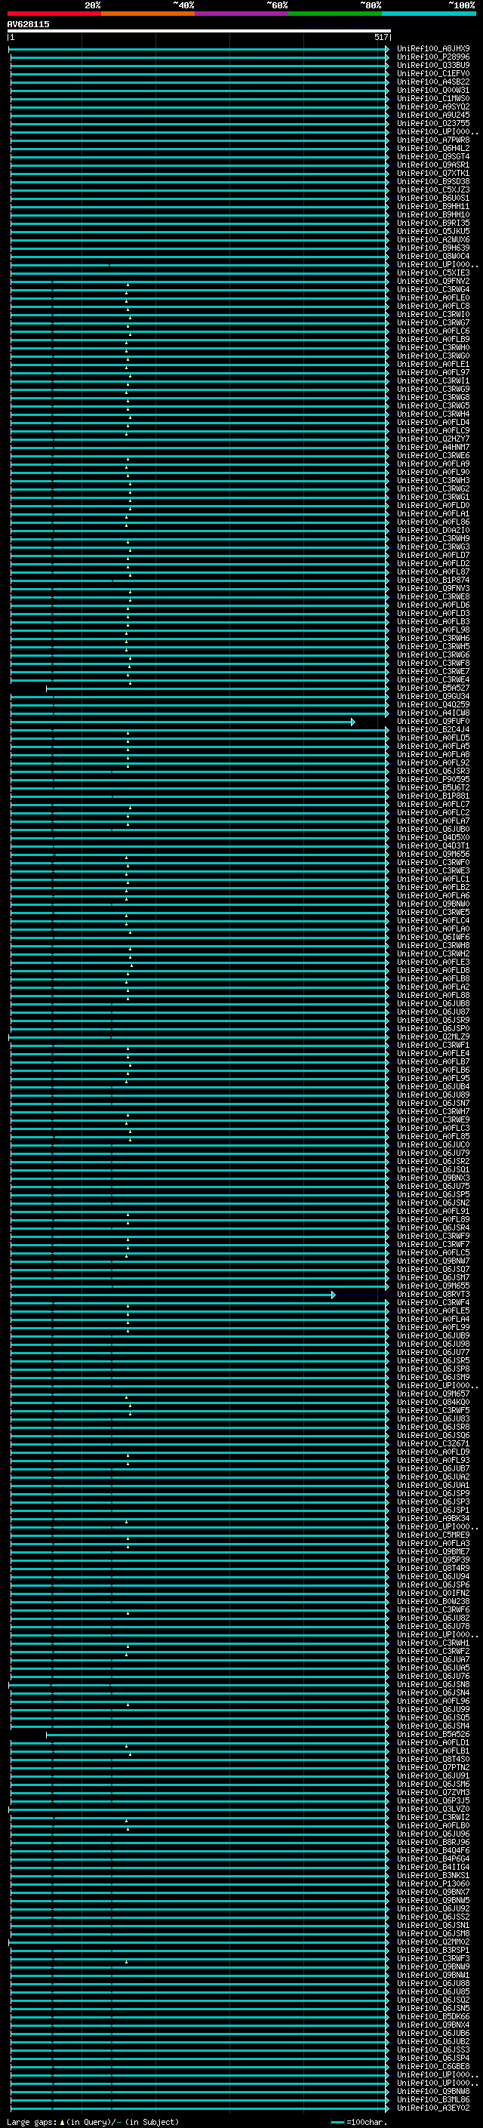Select the UniRef100_C5XJZ3 label
This screenshot has height=2128, width=483.
433,190
